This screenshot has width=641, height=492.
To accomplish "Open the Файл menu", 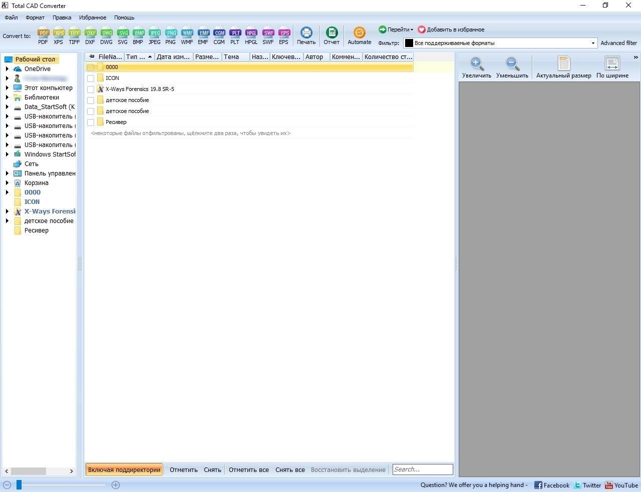I will [x=11, y=17].
